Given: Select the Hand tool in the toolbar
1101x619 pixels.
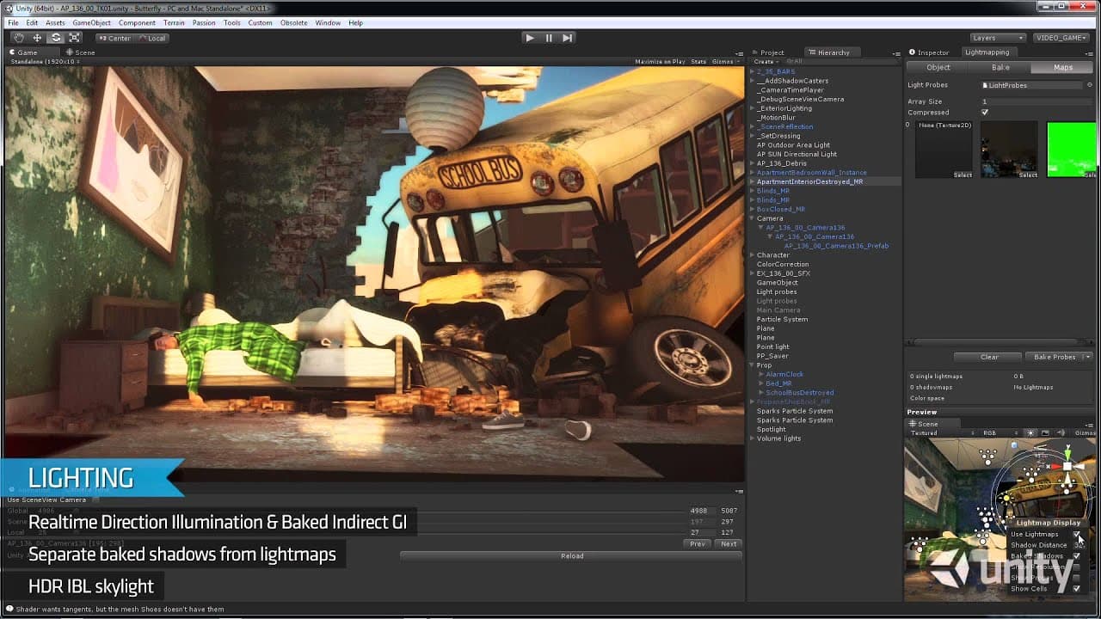Looking at the screenshot, I should [x=18, y=38].
